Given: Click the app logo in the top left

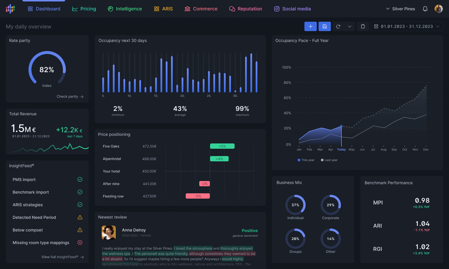Looking at the screenshot, I should pyautogui.click(x=11, y=9).
